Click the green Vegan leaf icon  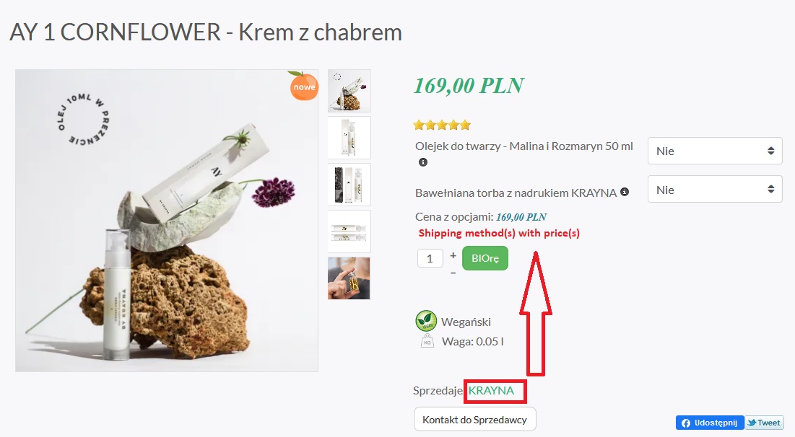coord(427,321)
